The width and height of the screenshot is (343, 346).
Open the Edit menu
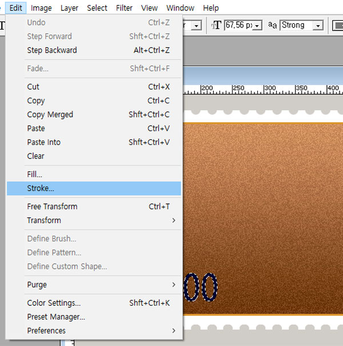click(15, 8)
